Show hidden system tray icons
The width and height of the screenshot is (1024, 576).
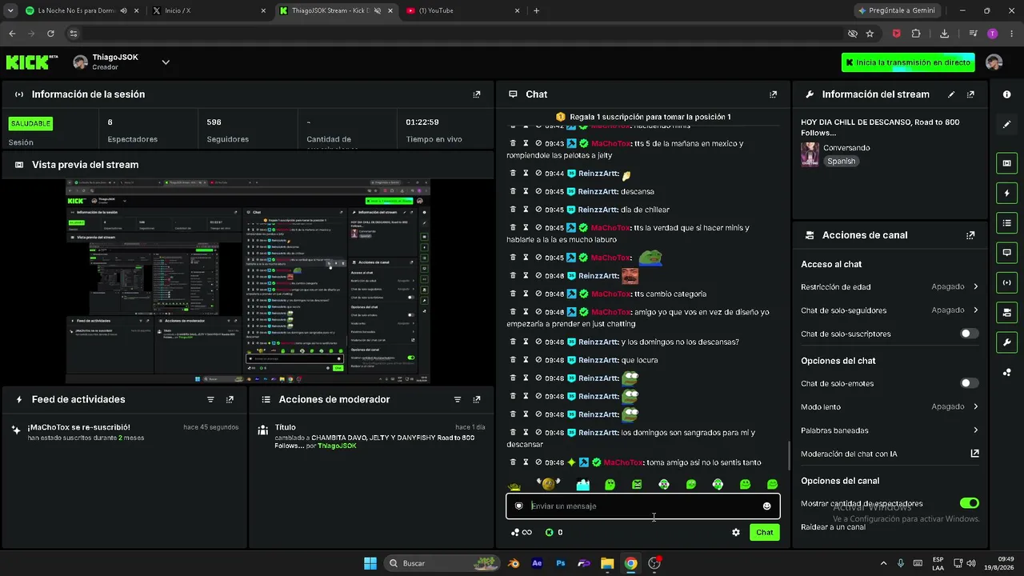883,563
